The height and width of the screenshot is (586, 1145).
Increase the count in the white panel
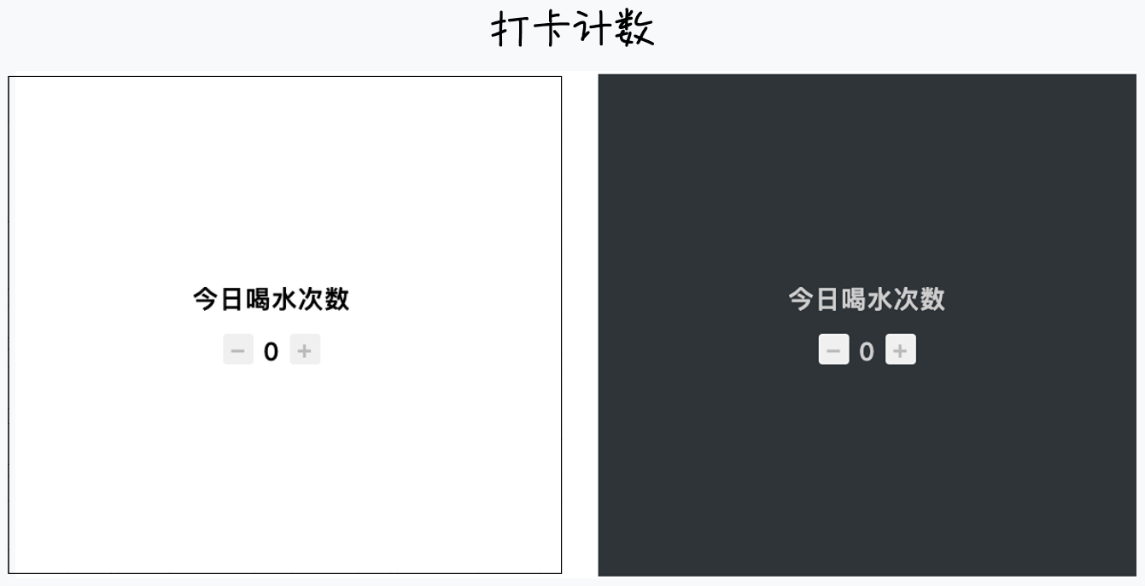pyautogui.click(x=305, y=350)
